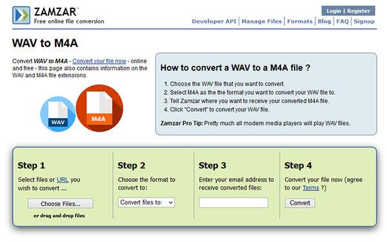Expand the 'Convert files to:' dropdown
Image resolution: width=387 pixels, height=242 pixels.
point(146,203)
